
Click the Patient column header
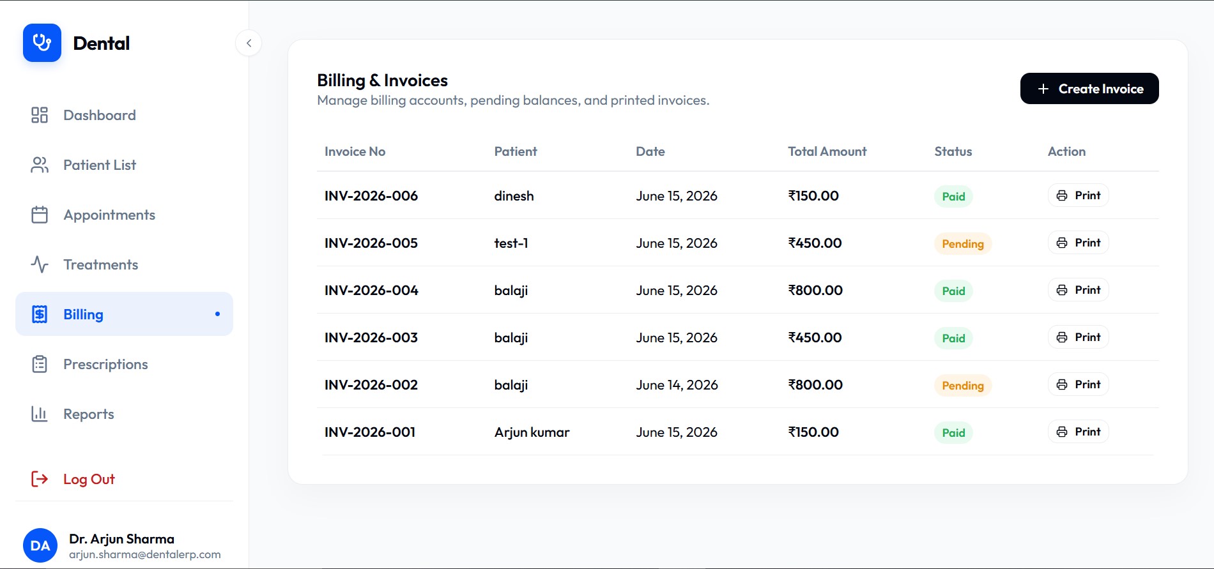tap(516, 151)
